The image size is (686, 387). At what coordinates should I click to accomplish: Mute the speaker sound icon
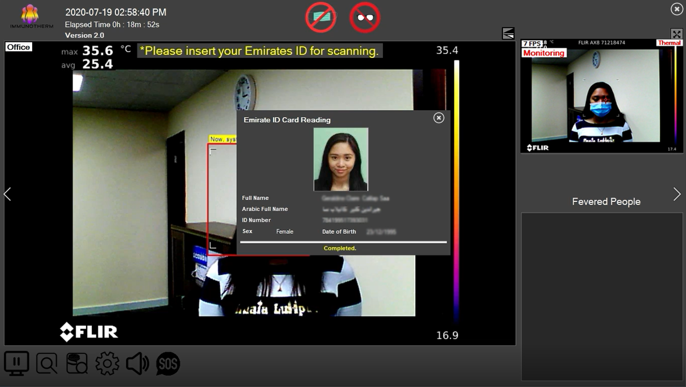click(137, 364)
